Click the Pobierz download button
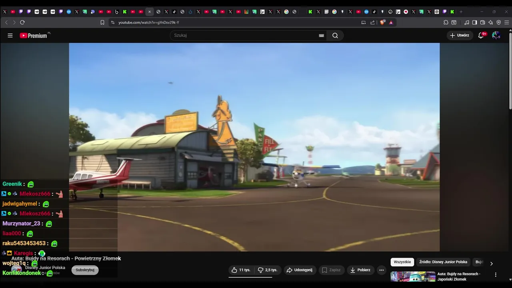512x288 pixels. tap(360, 270)
